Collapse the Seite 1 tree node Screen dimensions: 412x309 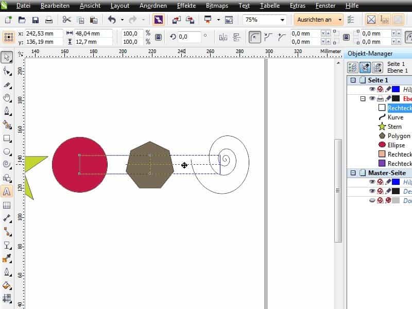353,80
